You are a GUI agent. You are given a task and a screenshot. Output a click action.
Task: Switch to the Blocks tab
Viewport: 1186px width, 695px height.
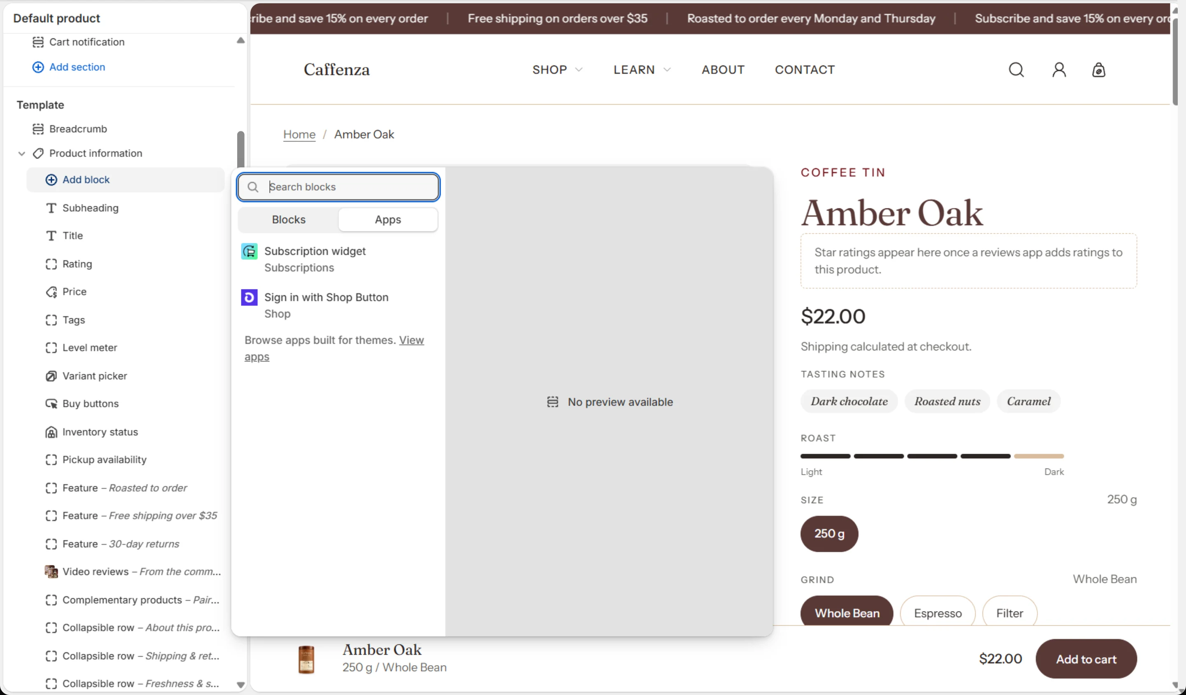(x=289, y=220)
